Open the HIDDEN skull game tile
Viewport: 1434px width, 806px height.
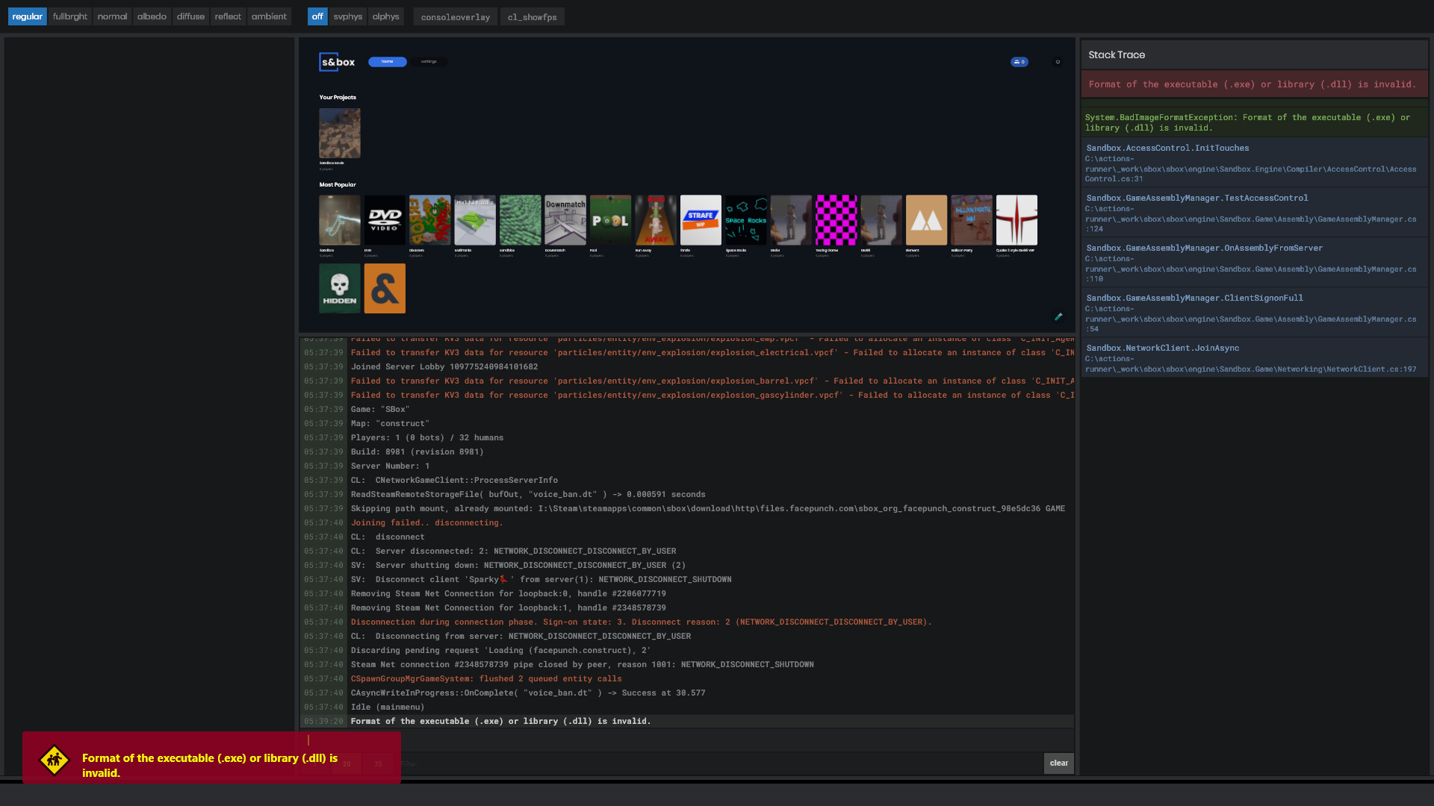tap(340, 288)
